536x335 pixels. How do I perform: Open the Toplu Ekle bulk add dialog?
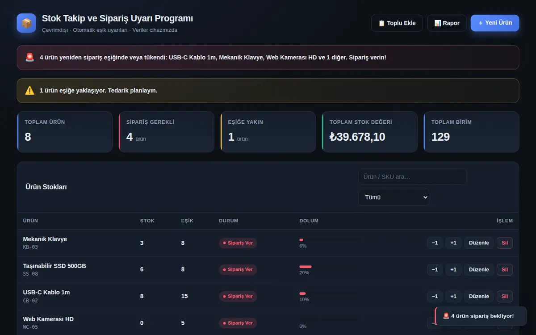(x=397, y=23)
